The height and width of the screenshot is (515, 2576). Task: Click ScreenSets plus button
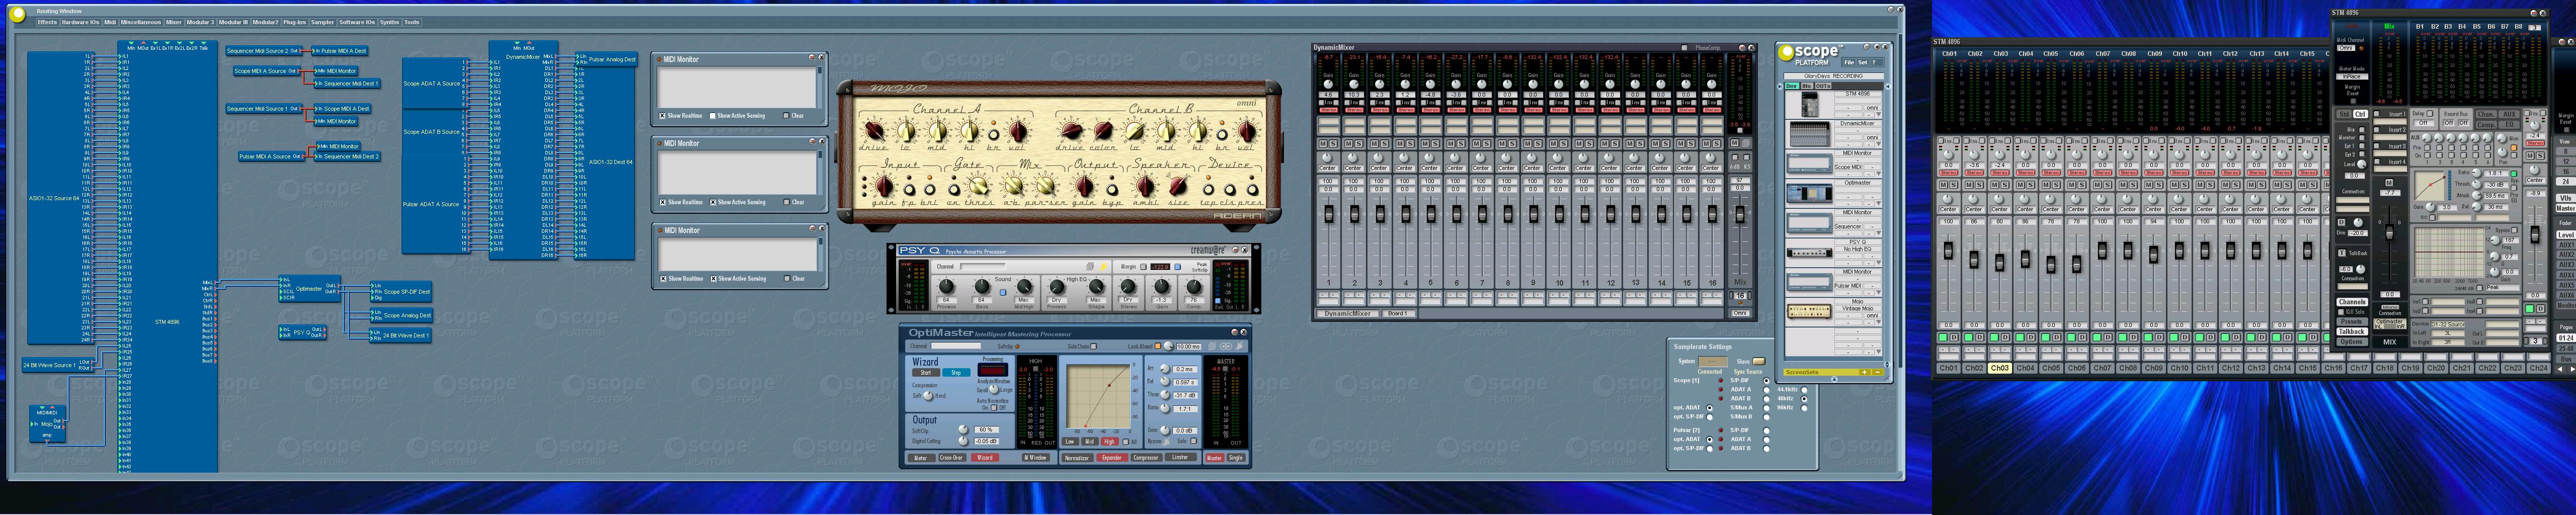point(1864,372)
